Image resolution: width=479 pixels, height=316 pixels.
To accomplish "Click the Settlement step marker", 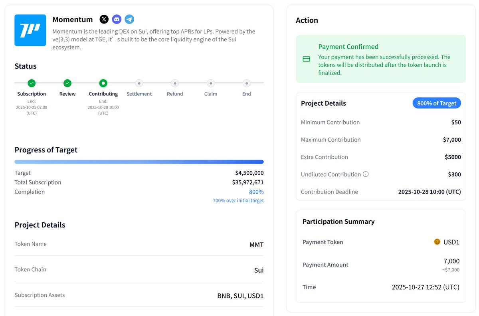I will (139, 83).
